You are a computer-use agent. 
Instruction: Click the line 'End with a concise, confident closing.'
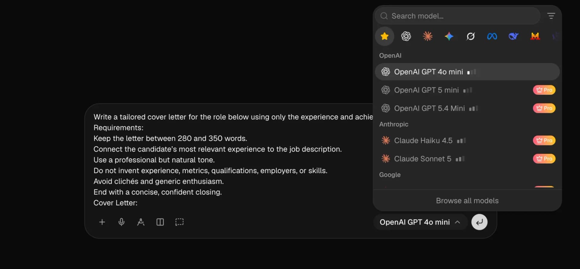coord(157,192)
